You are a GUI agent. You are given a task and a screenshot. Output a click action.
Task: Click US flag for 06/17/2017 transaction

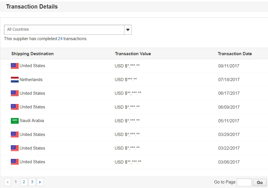(15, 93)
